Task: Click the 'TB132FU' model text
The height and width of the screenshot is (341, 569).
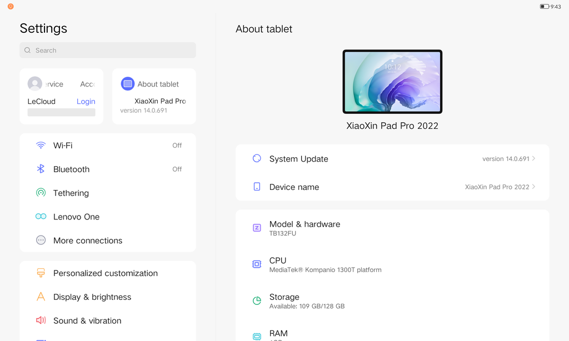Action: point(283,233)
